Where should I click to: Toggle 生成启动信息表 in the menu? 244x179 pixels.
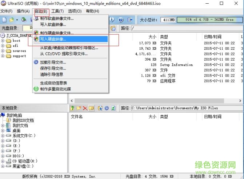click(53, 83)
